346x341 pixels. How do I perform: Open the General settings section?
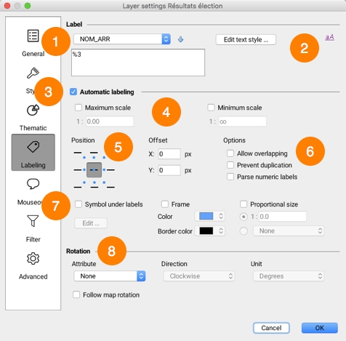33,43
